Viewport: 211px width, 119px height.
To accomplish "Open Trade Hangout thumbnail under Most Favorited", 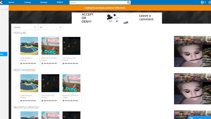I will 29,83.
